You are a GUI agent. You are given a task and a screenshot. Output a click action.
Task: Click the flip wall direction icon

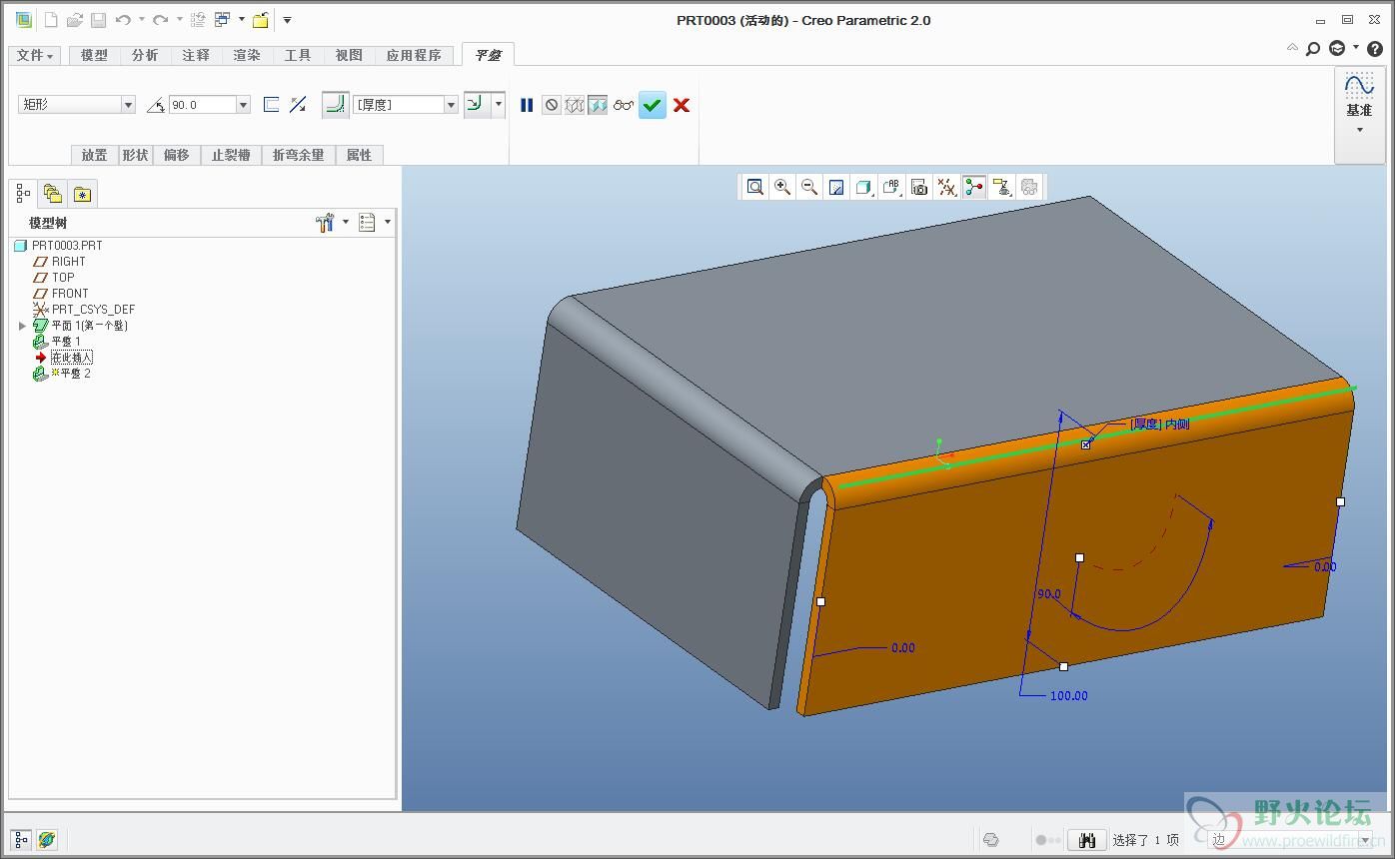coord(298,104)
